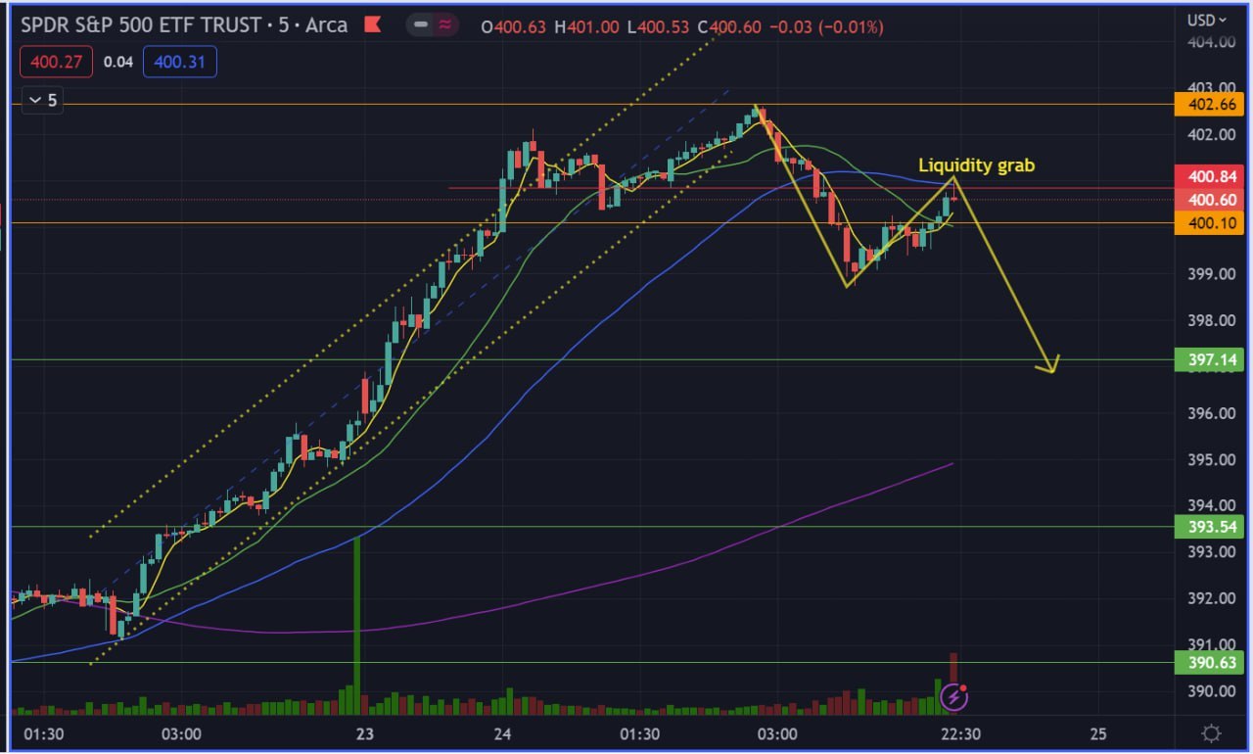Click the tall green volume spike bar

point(356,626)
